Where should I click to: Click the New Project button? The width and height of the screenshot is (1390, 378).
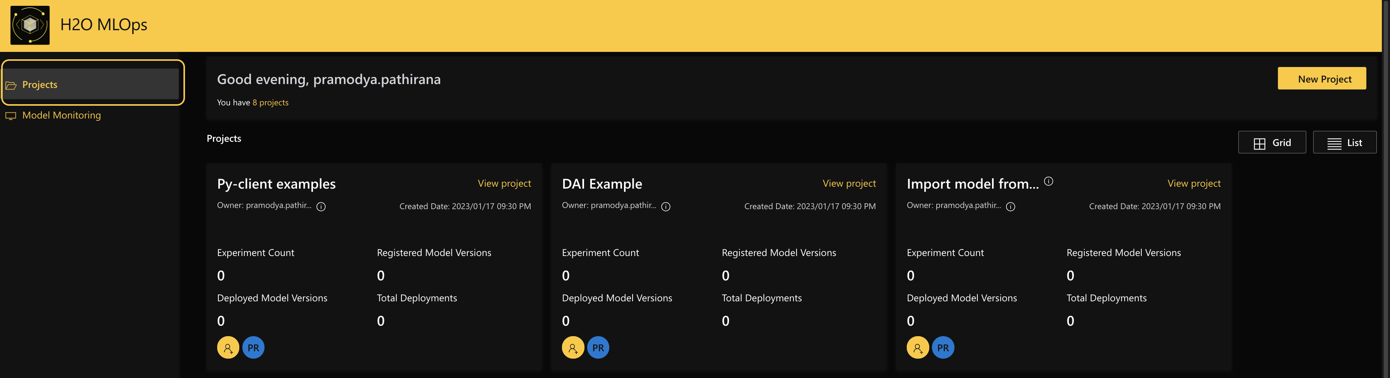click(1321, 79)
